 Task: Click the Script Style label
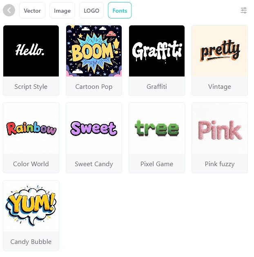click(31, 87)
